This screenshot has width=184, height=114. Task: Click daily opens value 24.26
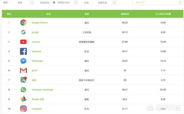pos(163,90)
